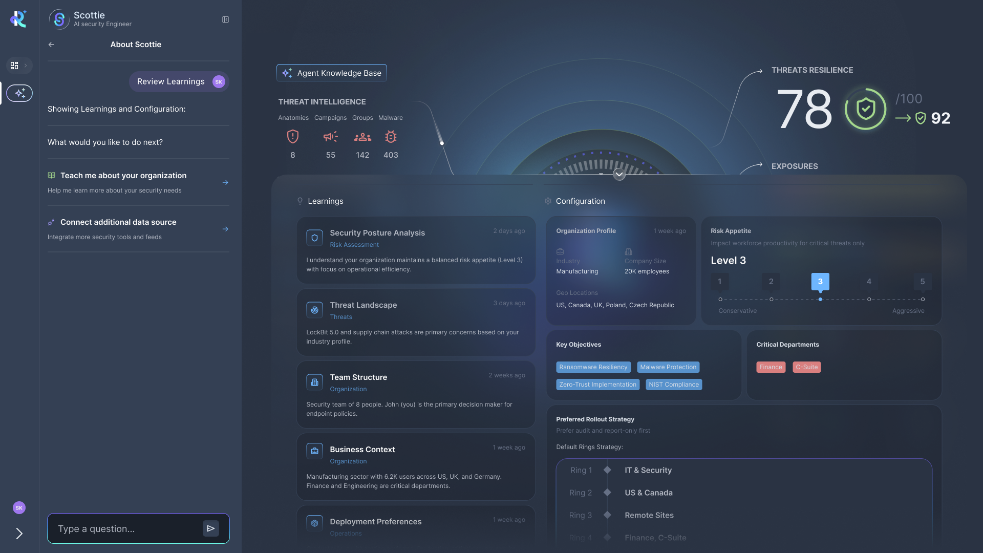Click the NIST Compliance objective tag
Screen dimensions: 983x553
click(x=674, y=385)
